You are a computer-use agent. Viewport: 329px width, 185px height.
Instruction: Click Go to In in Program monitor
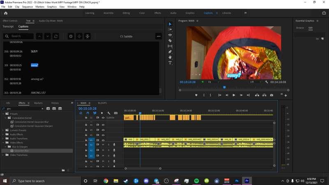[220, 95]
